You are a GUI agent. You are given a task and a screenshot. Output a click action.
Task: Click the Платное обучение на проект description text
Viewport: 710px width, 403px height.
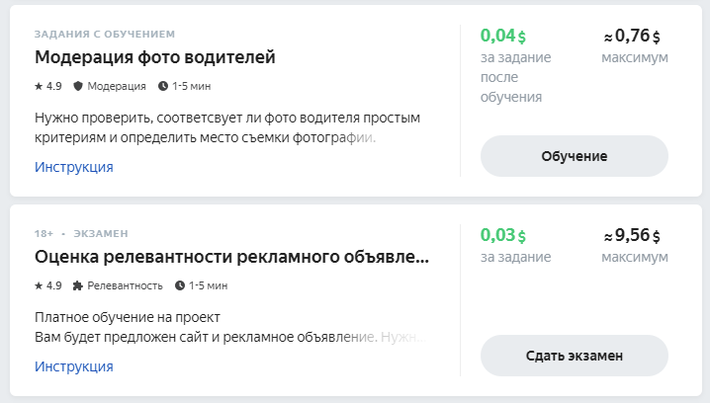click(128, 317)
